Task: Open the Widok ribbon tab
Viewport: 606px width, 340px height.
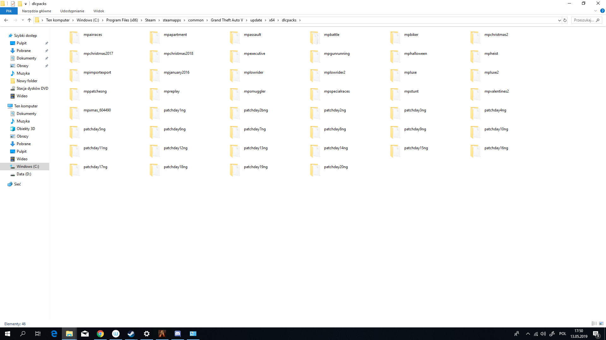Action: click(x=99, y=11)
